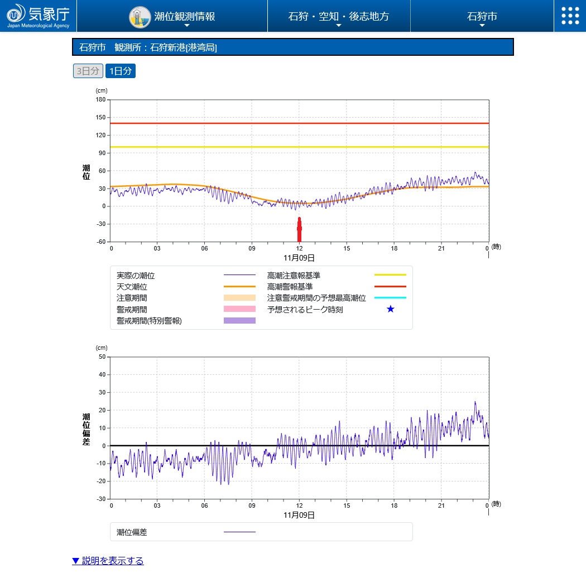Click the 潮位偏差 legend line sample
Screen dimensions: 586x573
coord(239,532)
